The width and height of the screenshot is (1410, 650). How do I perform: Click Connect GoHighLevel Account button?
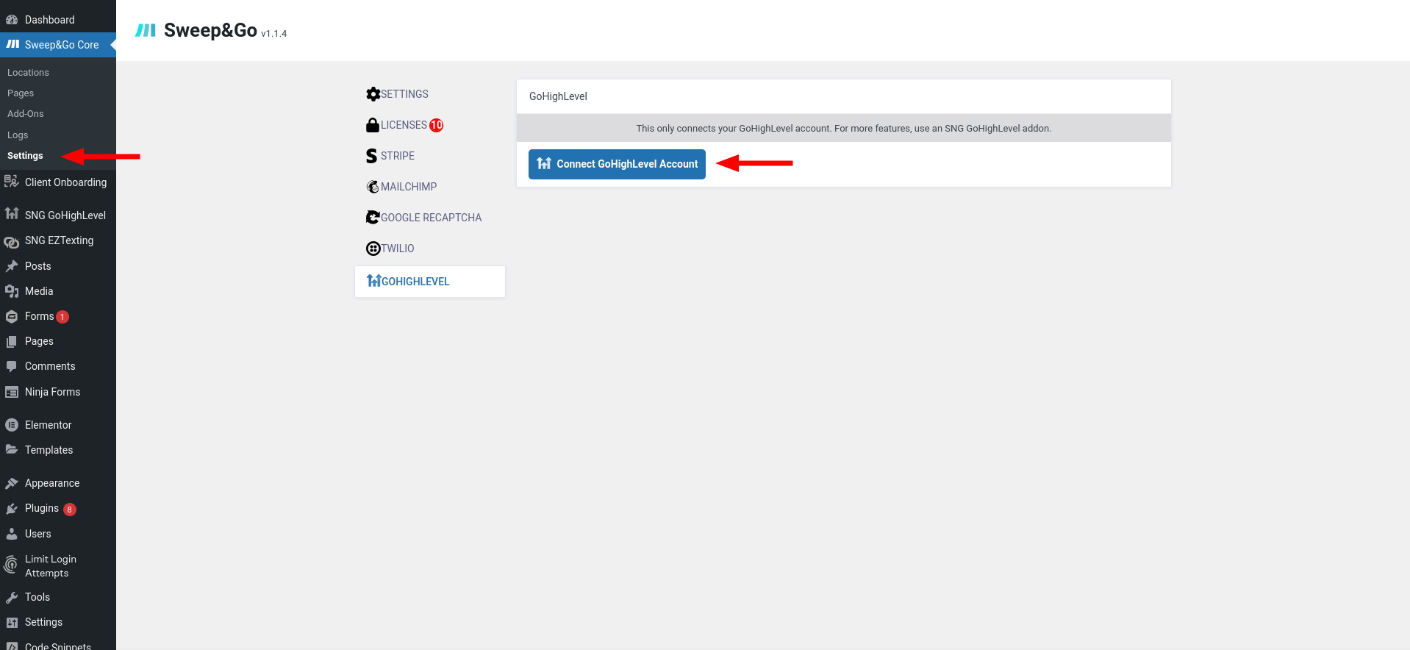[617, 164]
